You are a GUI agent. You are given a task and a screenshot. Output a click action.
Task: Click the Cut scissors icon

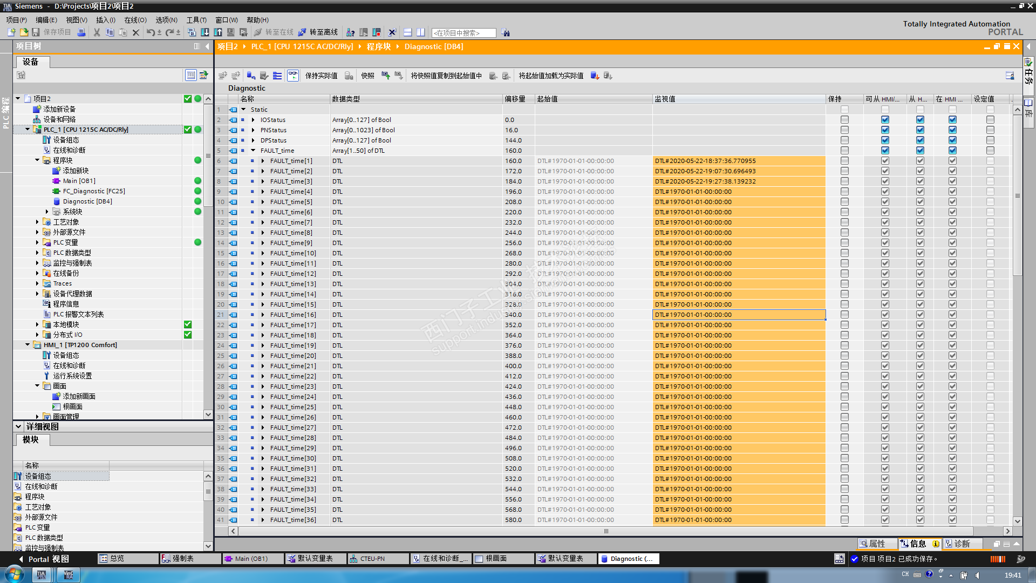(97, 32)
